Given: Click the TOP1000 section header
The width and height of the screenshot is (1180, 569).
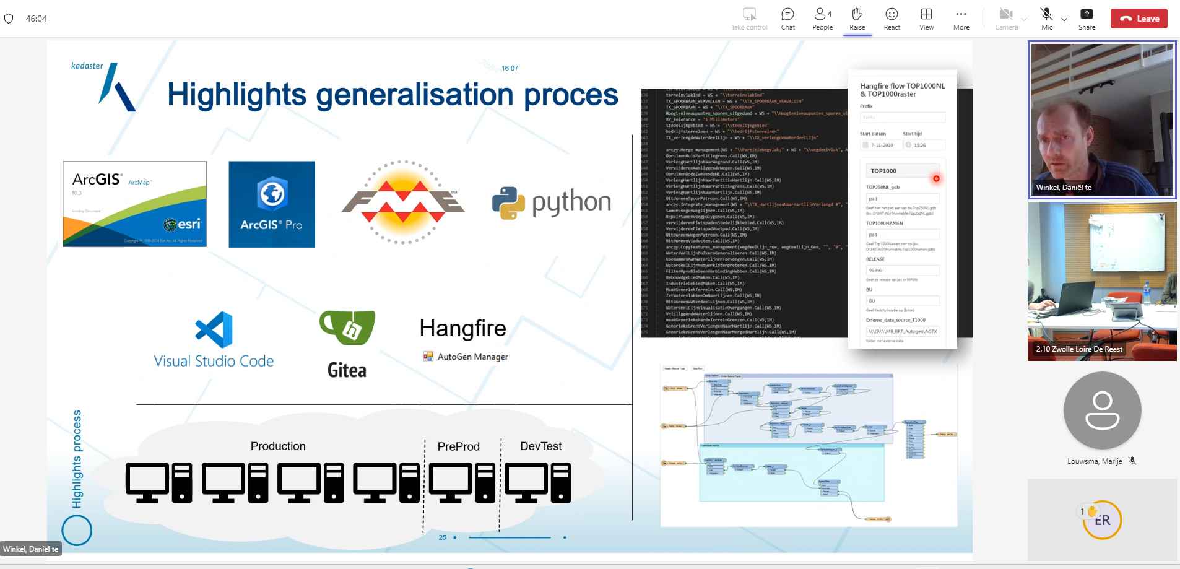Looking at the screenshot, I should (902, 170).
